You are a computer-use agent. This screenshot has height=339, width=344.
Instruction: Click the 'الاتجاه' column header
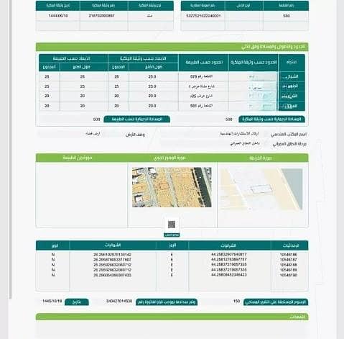tap(292, 62)
